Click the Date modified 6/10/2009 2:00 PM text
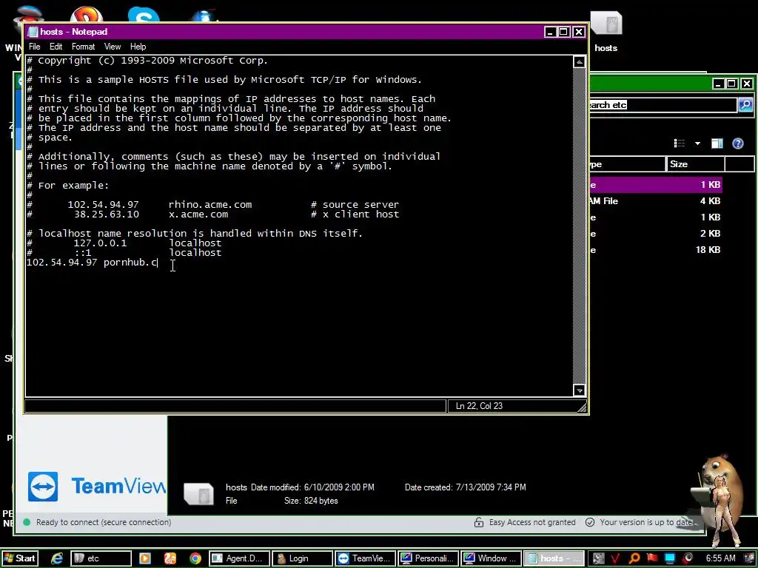 pos(312,487)
